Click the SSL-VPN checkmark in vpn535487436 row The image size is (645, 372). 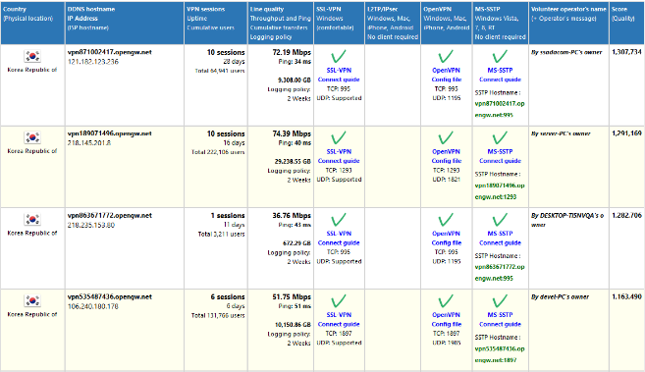click(339, 301)
